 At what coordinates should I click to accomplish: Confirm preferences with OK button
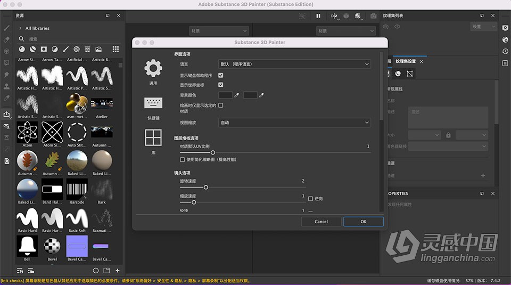pyautogui.click(x=364, y=222)
